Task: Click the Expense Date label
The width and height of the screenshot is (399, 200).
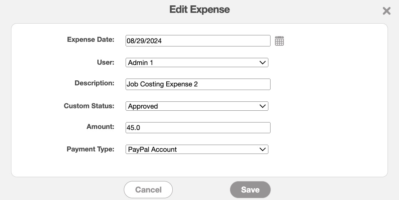Action: point(91,40)
